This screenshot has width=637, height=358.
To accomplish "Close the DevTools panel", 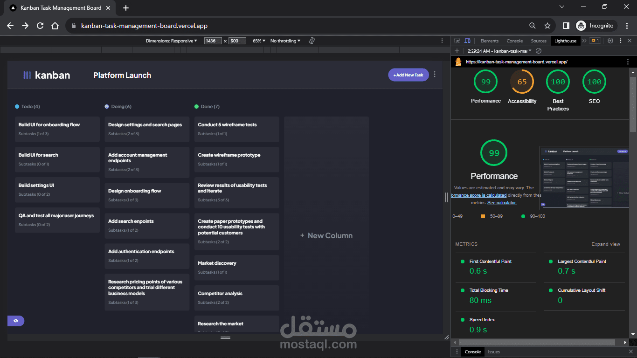I will coord(630,41).
